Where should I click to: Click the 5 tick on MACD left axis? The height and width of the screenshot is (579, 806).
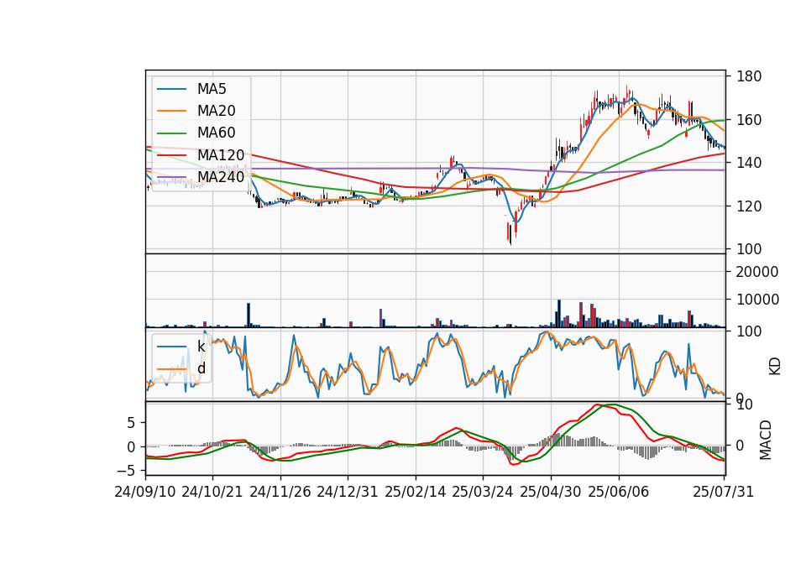[131, 423]
